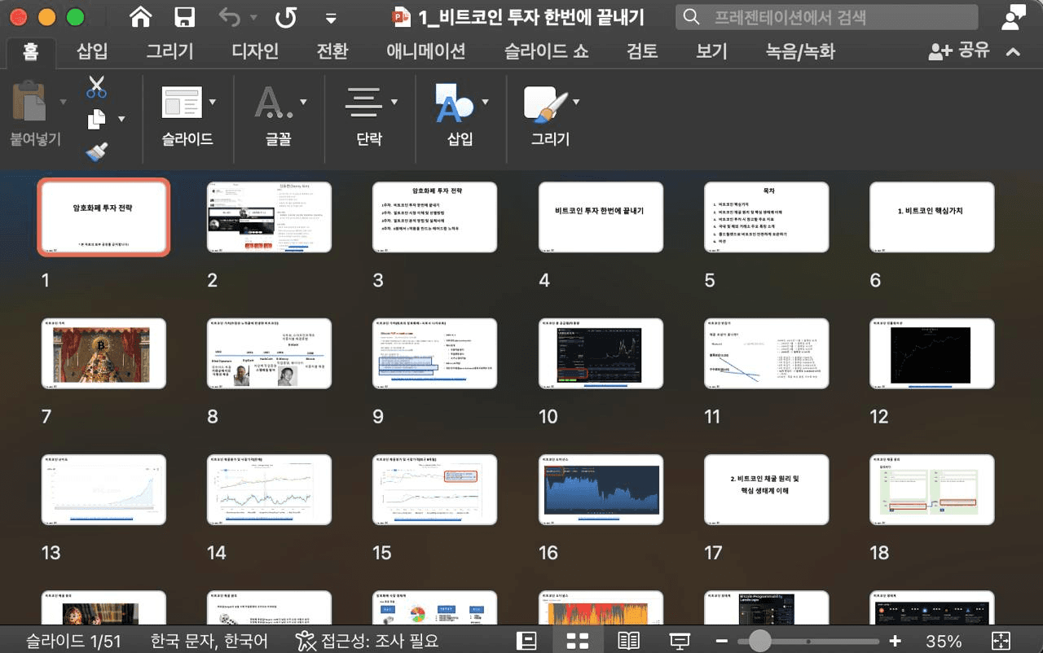
Task: Click the Redo/Repeat icon
Action: pyautogui.click(x=286, y=16)
